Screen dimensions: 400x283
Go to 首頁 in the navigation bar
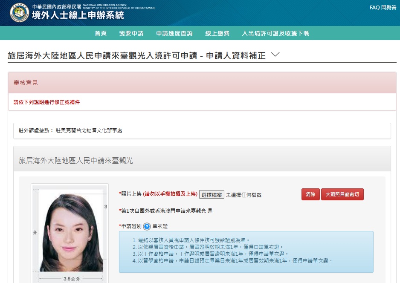(x=101, y=33)
